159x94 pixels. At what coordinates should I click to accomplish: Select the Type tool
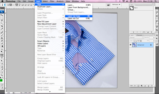(x=2, y=58)
